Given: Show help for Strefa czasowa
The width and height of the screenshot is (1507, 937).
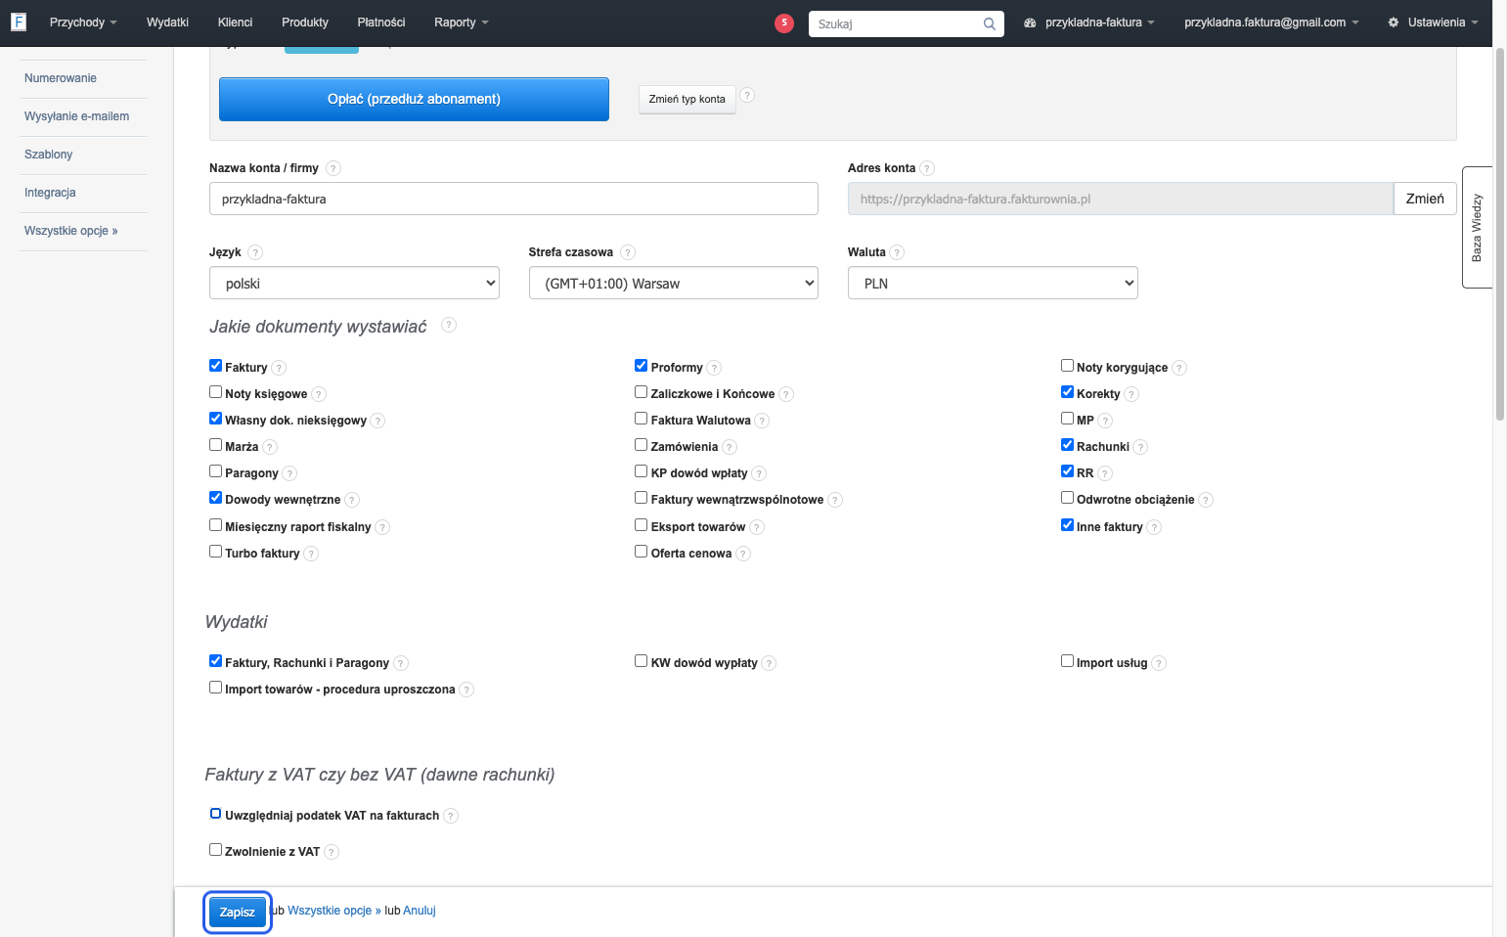Looking at the screenshot, I should point(628,252).
